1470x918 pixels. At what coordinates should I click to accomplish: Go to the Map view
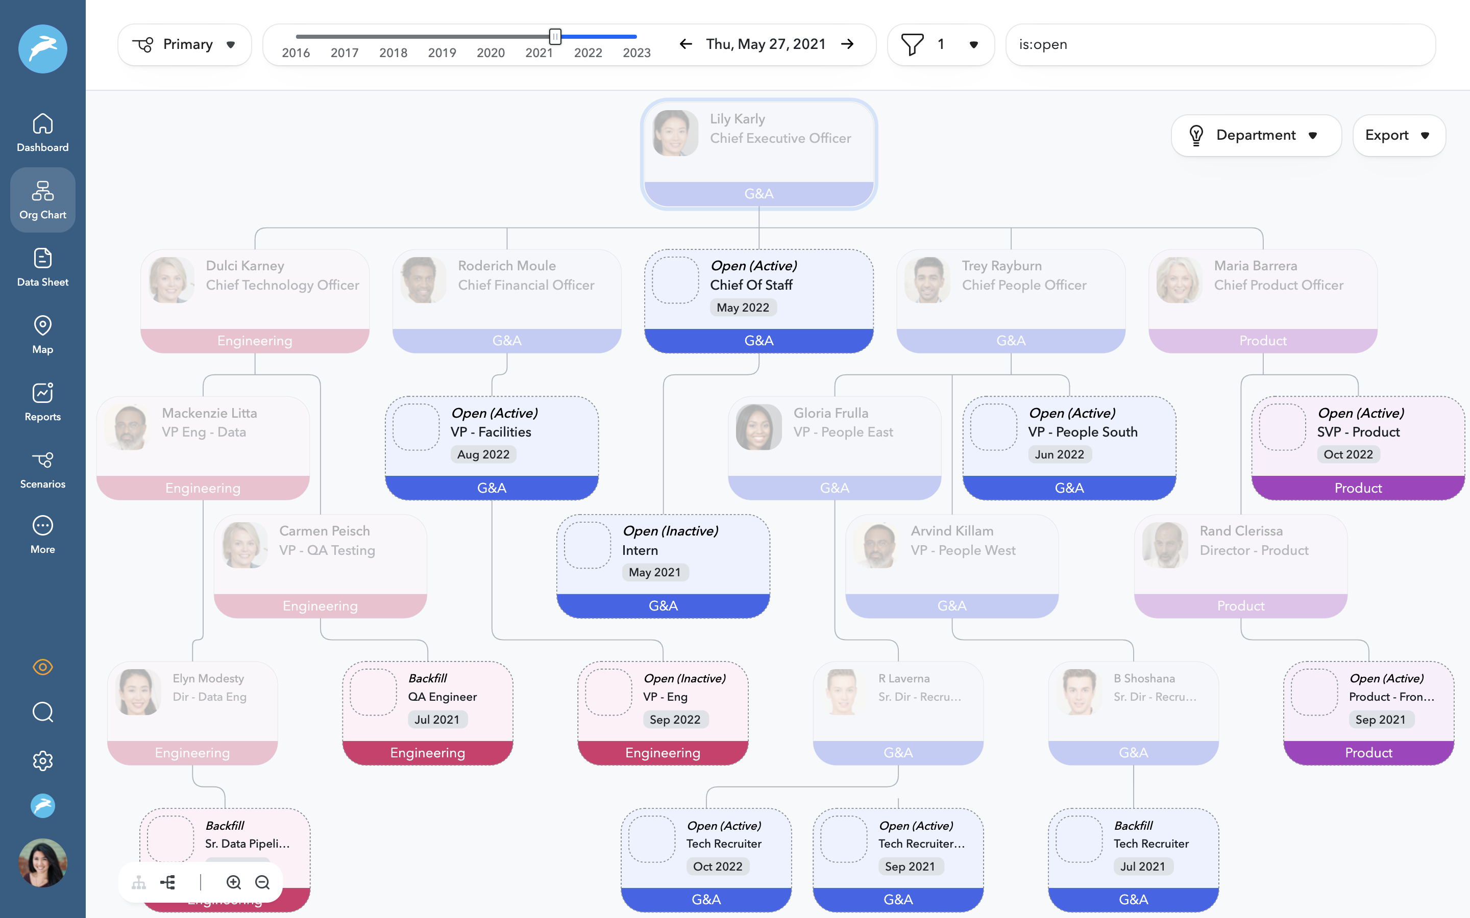[42, 335]
